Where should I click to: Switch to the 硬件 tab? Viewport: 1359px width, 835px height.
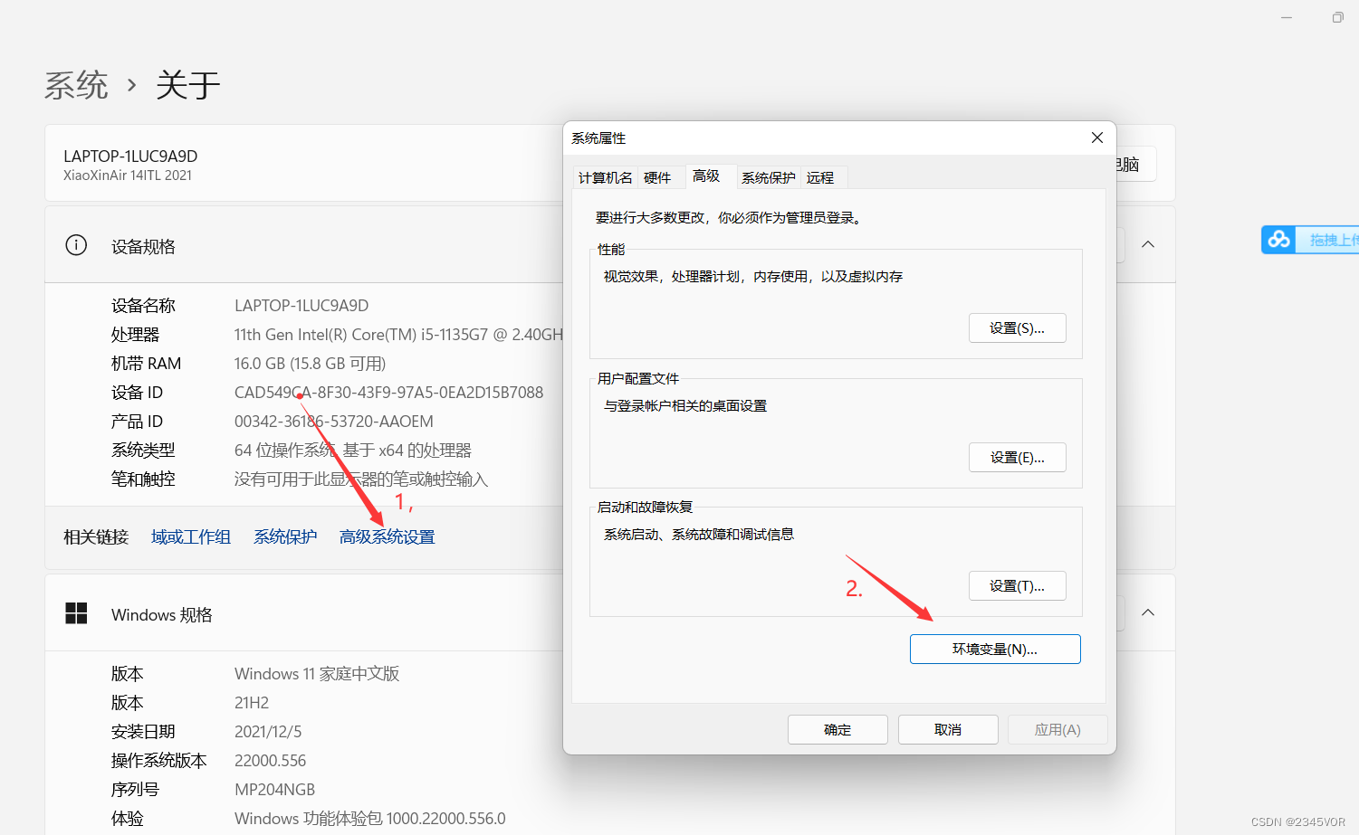(657, 177)
